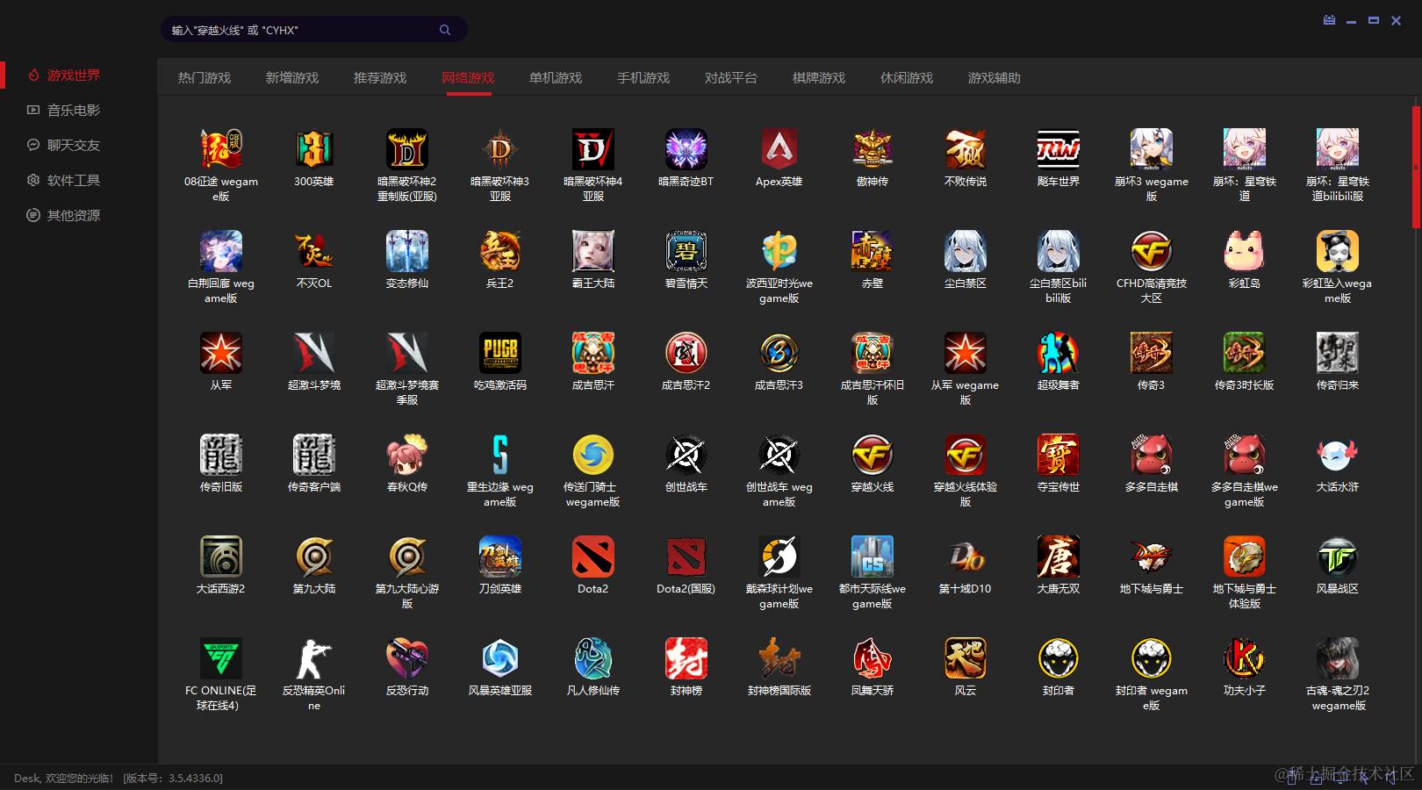
Task: Click the 彩虹岛 game icon
Action: click(1244, 251)
